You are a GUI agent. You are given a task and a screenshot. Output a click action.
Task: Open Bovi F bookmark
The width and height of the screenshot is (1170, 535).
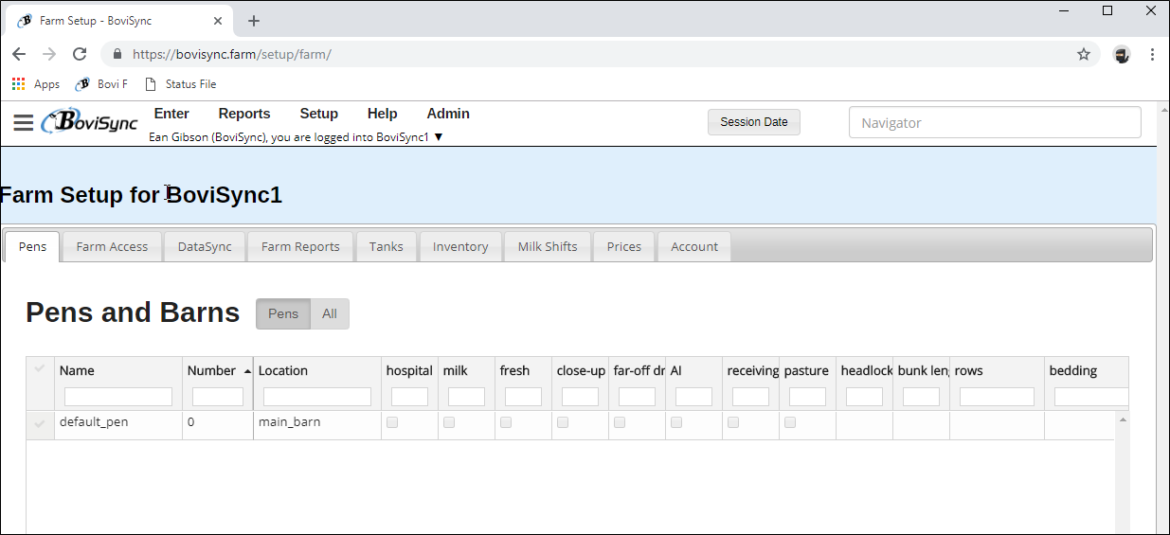tap(101, 84)
